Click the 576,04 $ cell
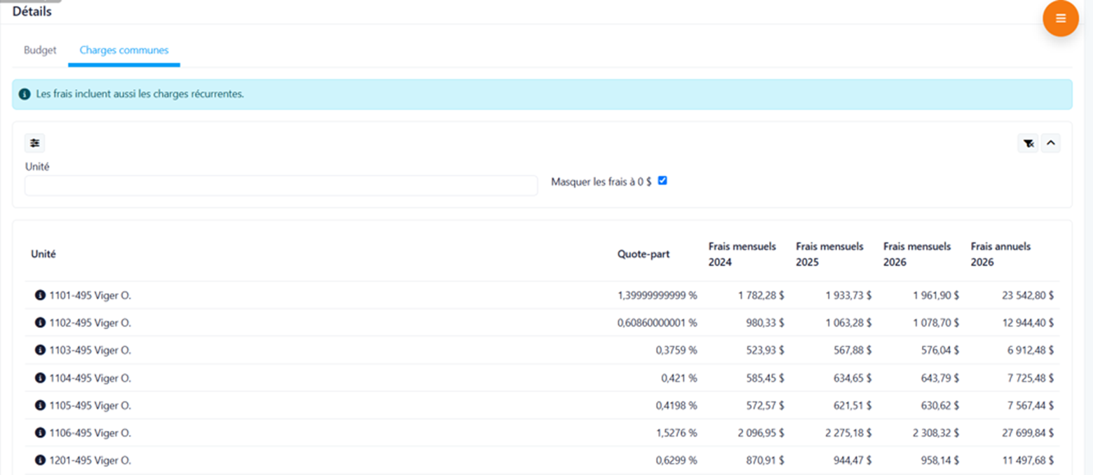This screenshot has width=1093, height=475. (x=940, y=350)
